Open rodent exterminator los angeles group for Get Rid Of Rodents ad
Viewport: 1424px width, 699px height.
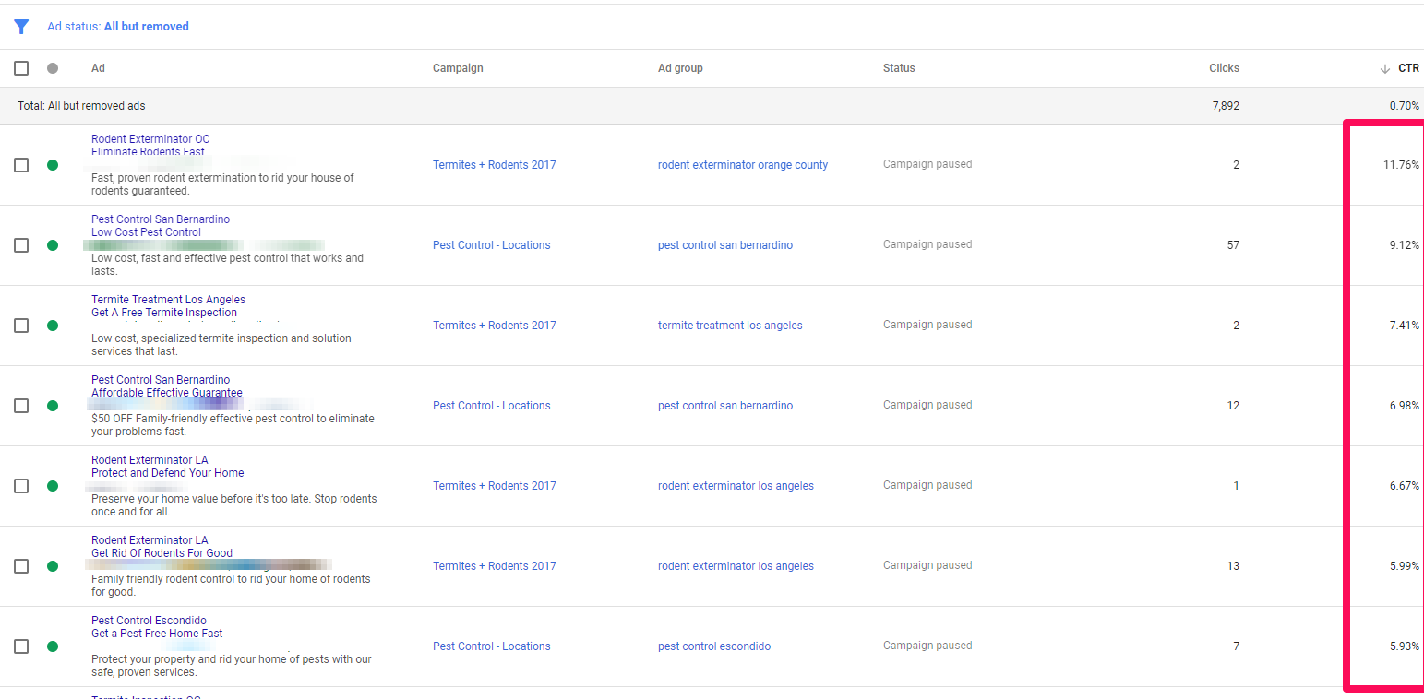(x=736, y=566)
